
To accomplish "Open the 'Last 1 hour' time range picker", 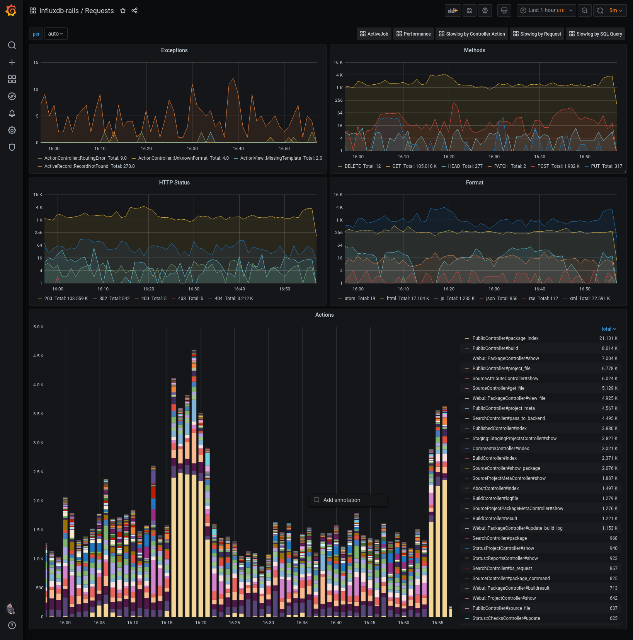I will 546,10.
